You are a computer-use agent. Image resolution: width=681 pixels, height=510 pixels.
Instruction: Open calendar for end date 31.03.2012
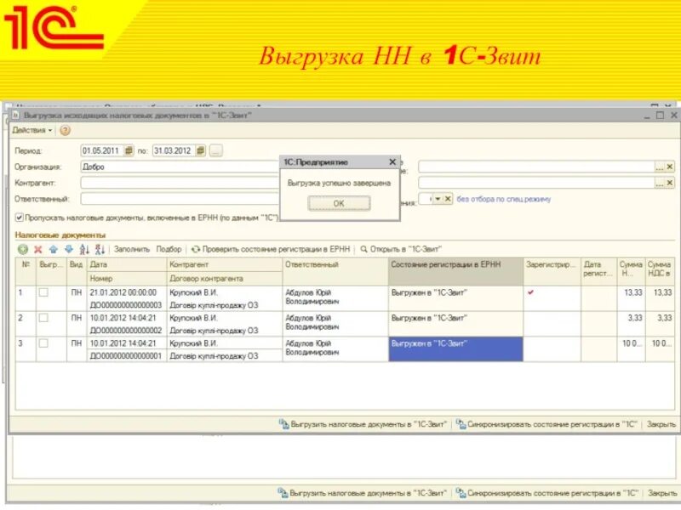(x=200, y=150)
